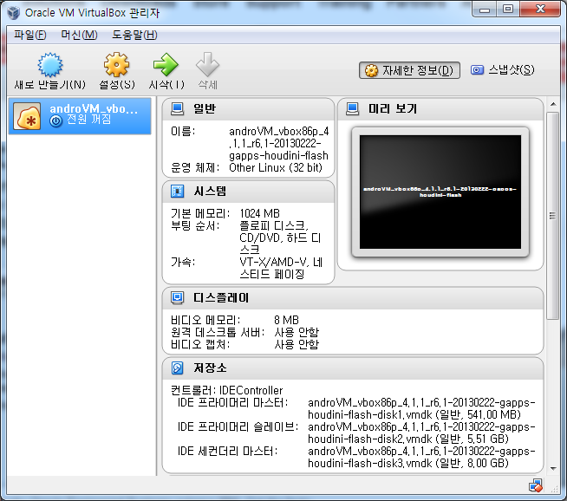Open the Machine (머신) menu
Screen dimensions: 567x501
coord(79,35)
